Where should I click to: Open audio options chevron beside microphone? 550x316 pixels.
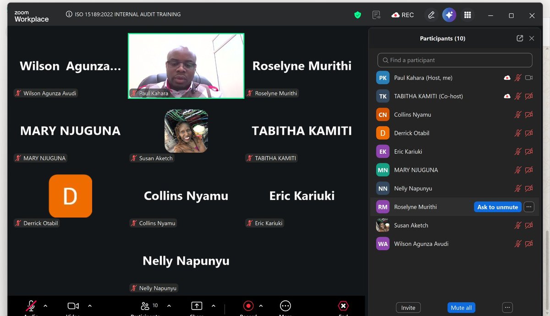[x=45, y=306]
